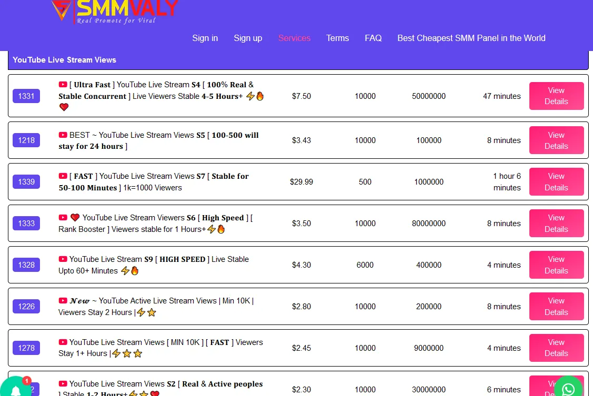Click min order value 500
This screenshot has height=396, width=593.
coord(365,182)
